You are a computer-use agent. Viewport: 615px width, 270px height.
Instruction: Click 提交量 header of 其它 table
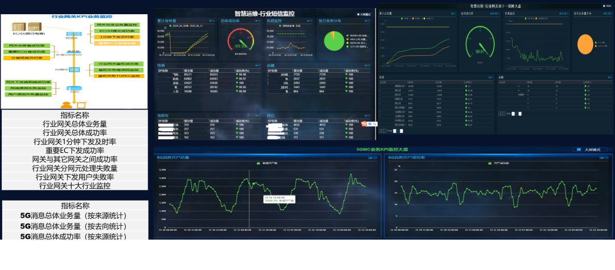(x=298, y=121)
